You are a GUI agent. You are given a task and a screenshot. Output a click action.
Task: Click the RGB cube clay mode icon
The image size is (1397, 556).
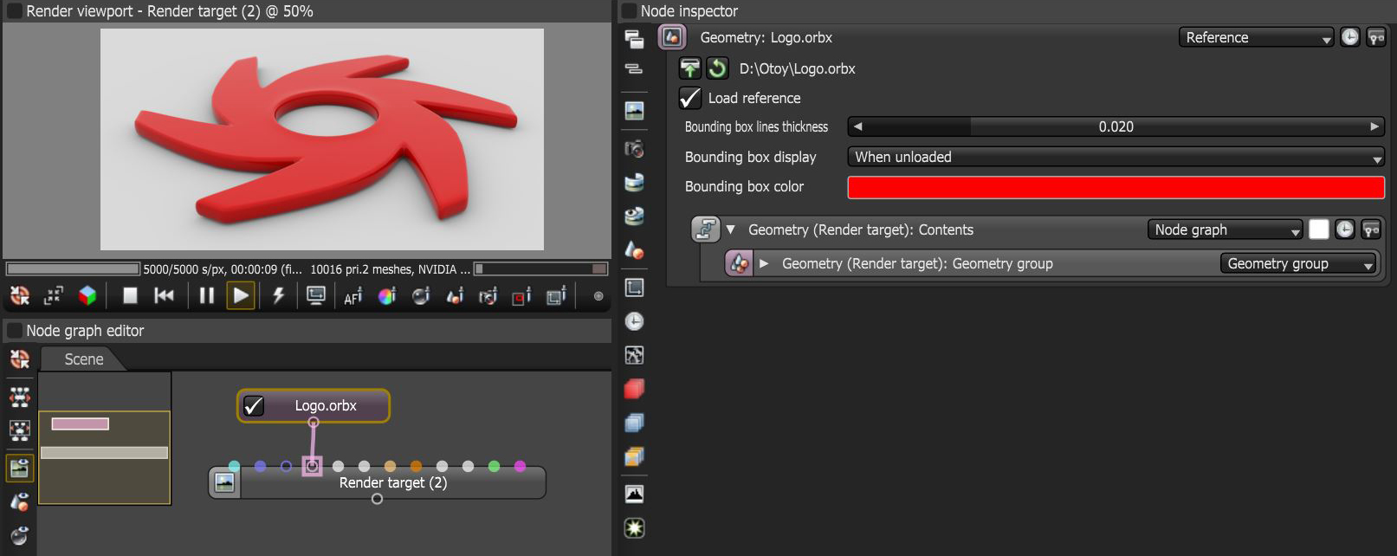[87, 296]
